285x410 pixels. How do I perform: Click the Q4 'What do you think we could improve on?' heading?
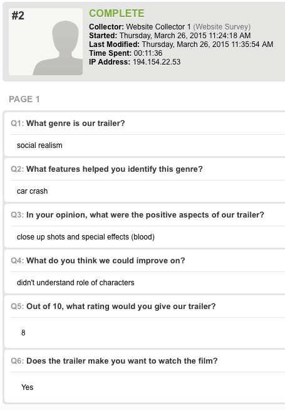click(98, 260)
